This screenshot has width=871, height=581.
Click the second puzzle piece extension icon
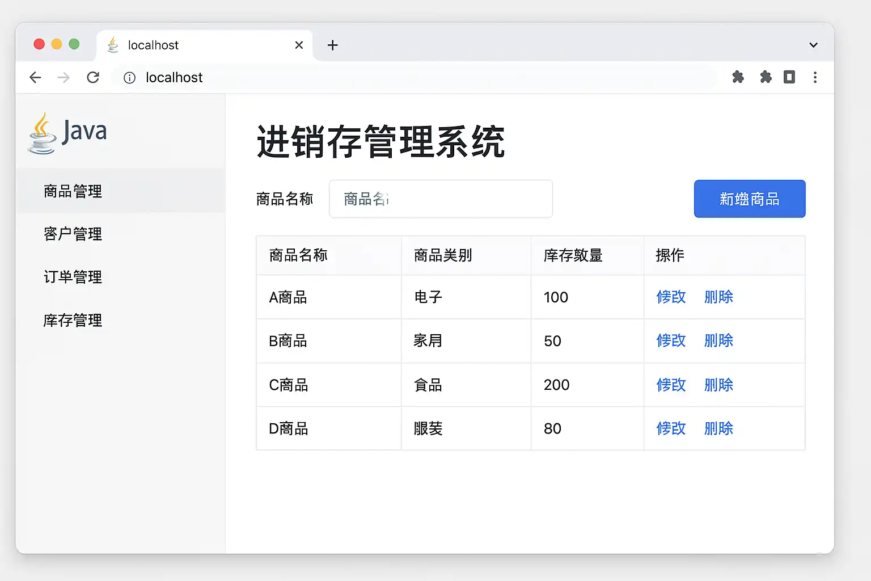coord(766,77)
